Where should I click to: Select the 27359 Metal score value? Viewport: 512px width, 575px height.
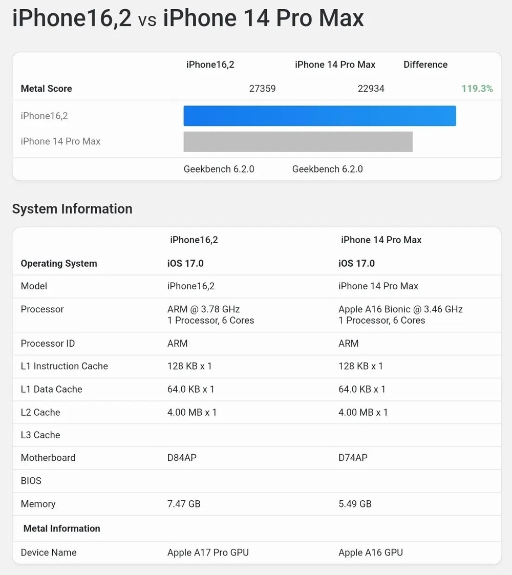coord(262,89)
